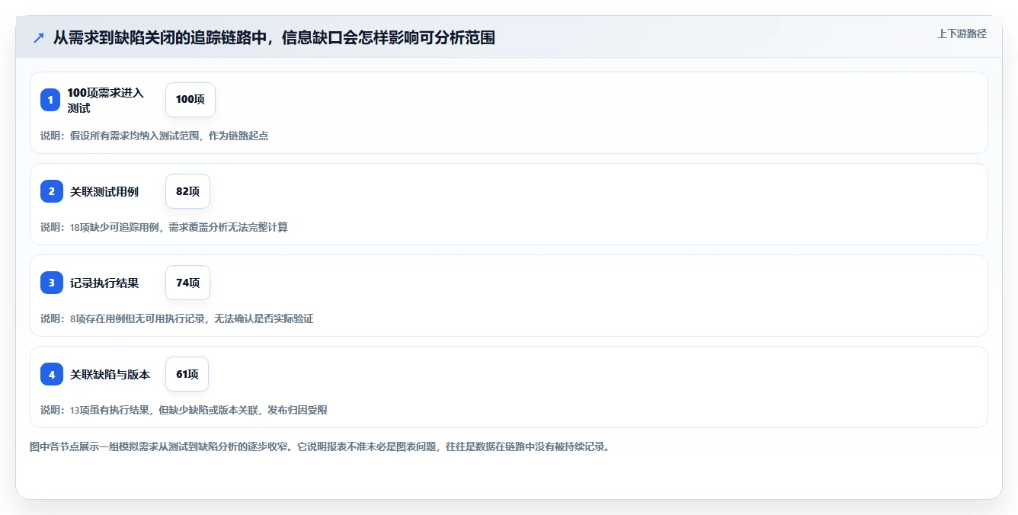Click the chart title 从需求到缺陷关闭的追踪链路中
The height and width of the screenshot is (515, 1018).
[274, 37]
